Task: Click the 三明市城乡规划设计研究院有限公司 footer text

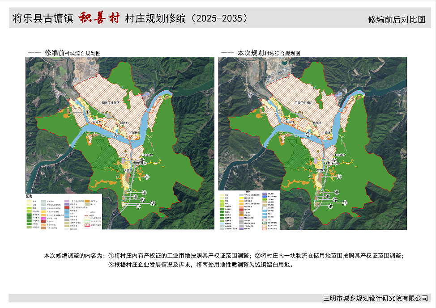Action: tap(376, 298)
